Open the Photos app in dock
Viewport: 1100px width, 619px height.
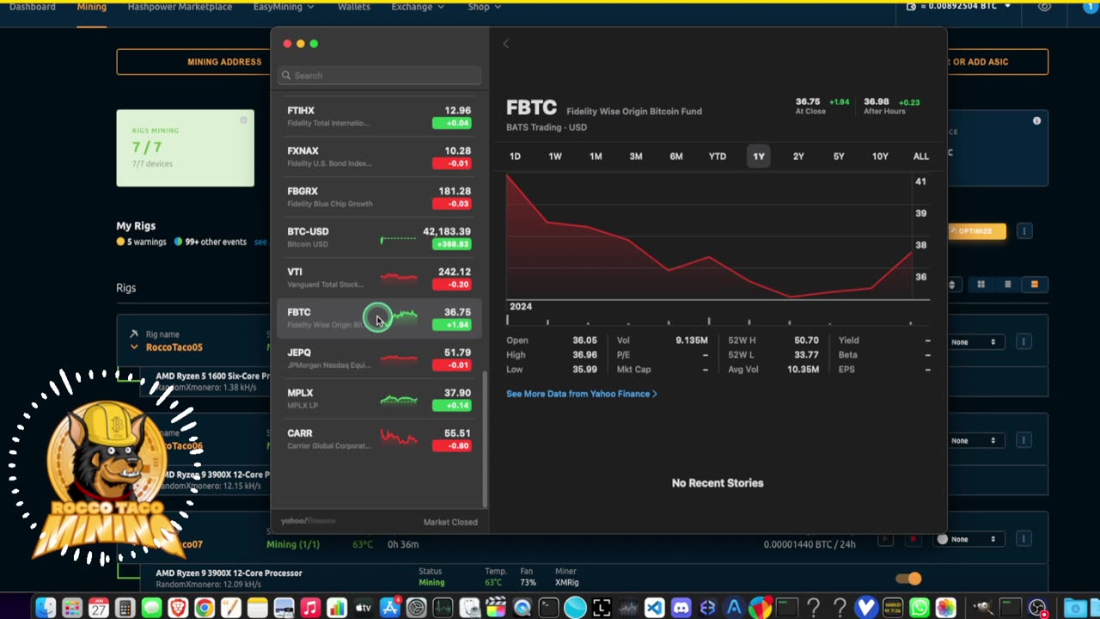(945, 608)
